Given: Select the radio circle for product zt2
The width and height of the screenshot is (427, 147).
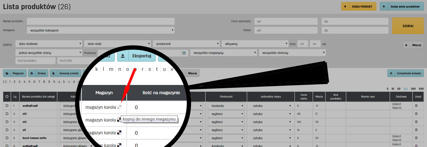Looking at the screenshot, I should click(x=7, y=122).
